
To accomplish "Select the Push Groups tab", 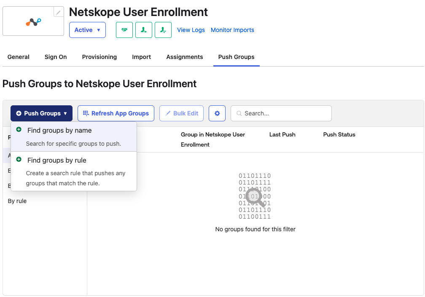I will [237, 57].
